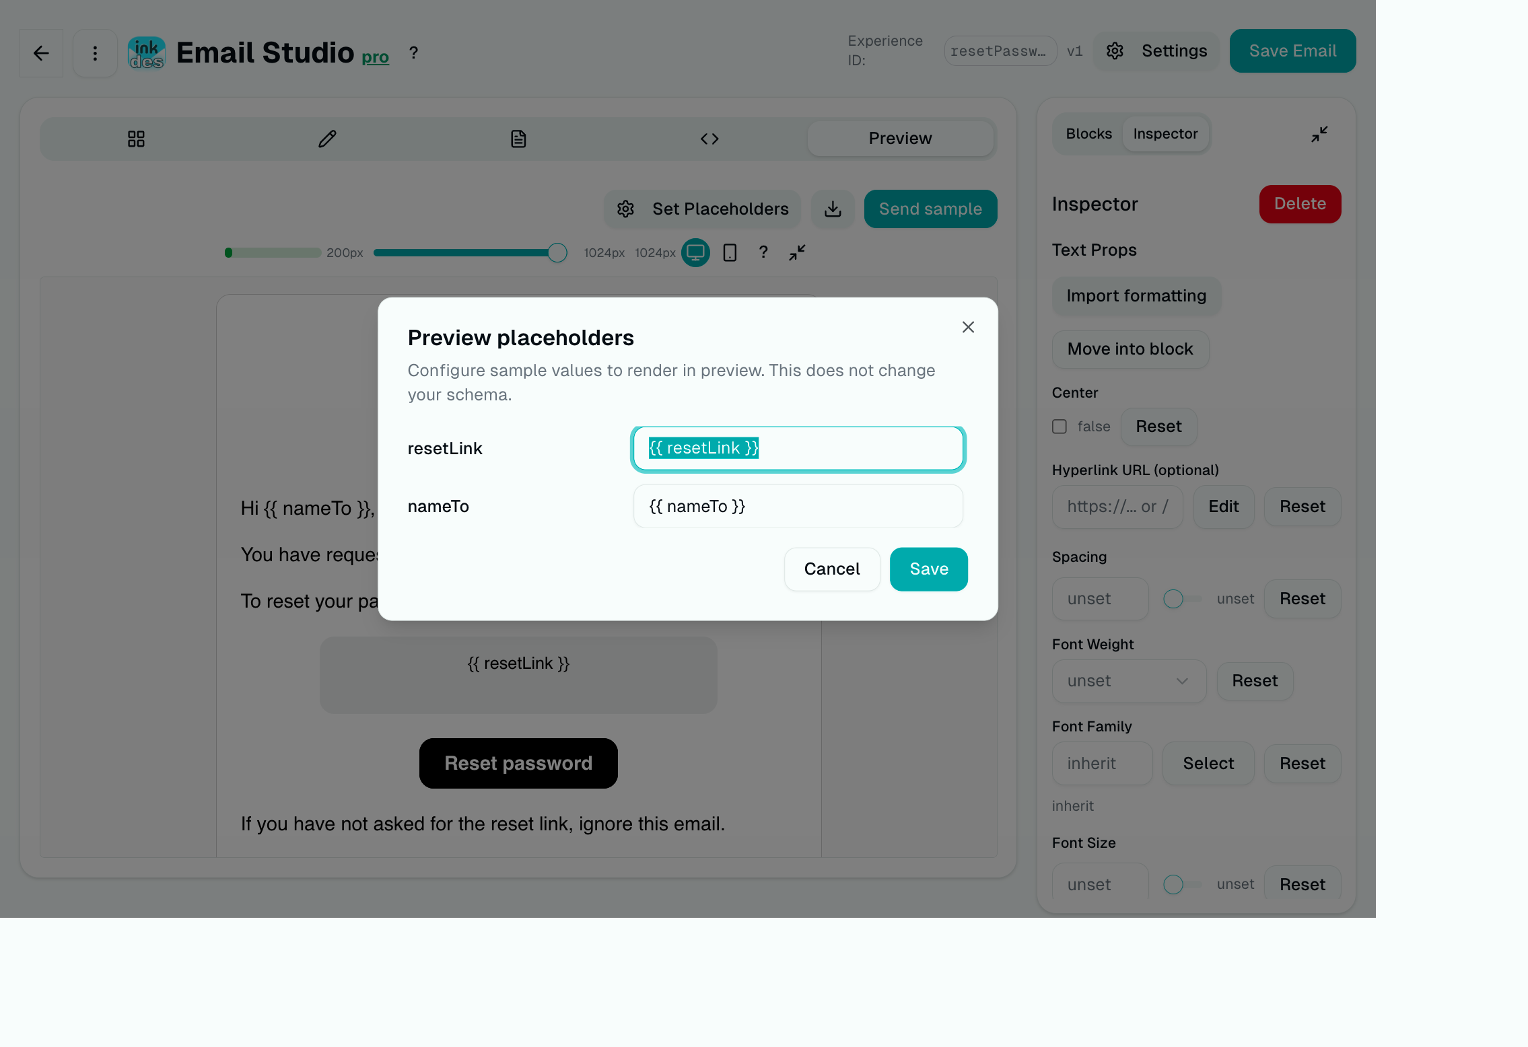Select the desktop monitor preview icon

pyautogui.click(x=695, y=252)
